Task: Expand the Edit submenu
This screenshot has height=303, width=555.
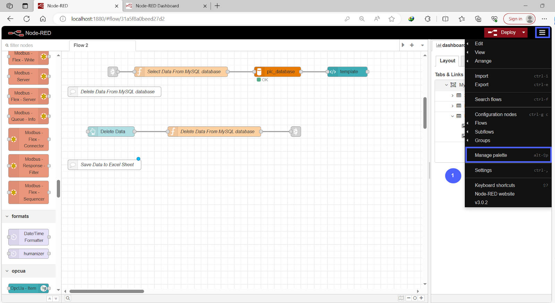Action: point(508,44)
